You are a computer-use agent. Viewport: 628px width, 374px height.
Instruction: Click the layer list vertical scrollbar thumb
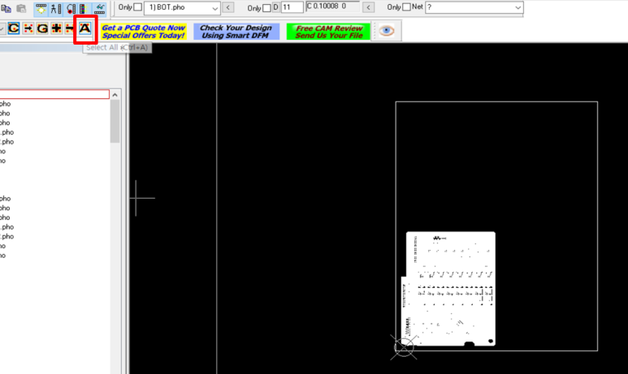tap(115, 121)
